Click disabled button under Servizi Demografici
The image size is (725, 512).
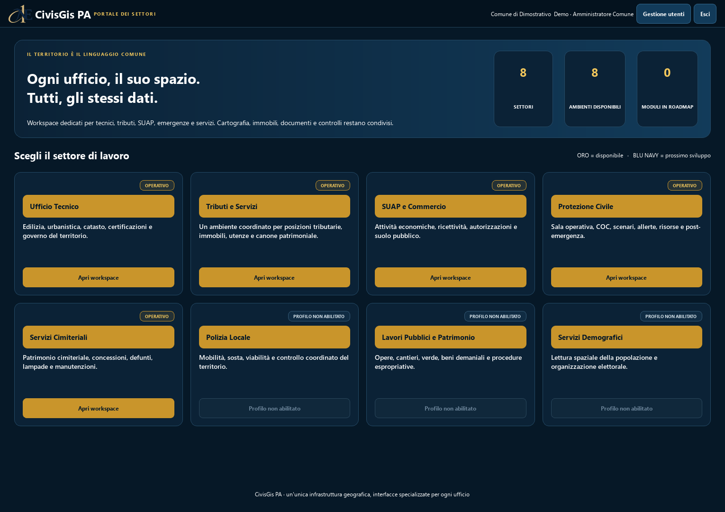(x=626, y=408)
